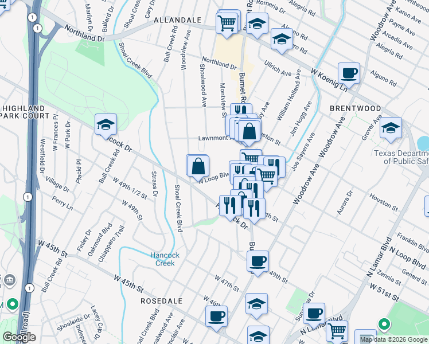
Task: Select the N Lamar Blvd street label
Action: pyautogui.click(x=378, y=257)
